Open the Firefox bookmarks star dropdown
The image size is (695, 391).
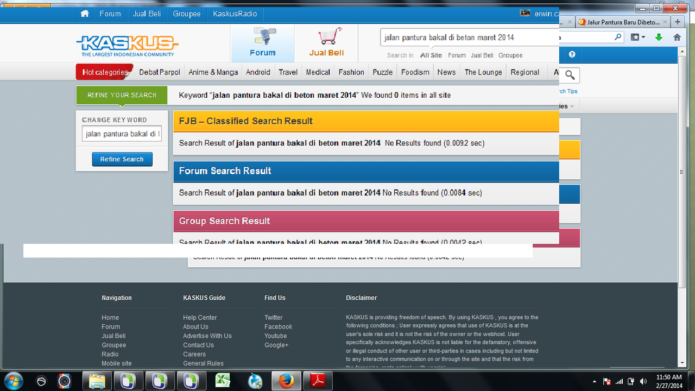[x=638, y=37]
